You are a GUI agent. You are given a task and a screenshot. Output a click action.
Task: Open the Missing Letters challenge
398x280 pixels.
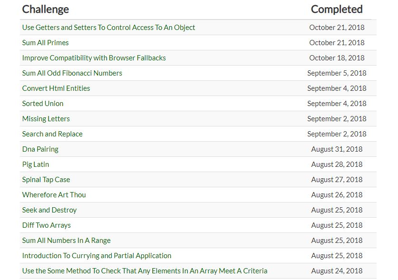46,118
